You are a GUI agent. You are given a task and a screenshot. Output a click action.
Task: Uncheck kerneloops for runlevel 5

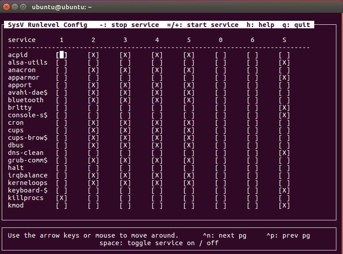(x=189, y=183)
